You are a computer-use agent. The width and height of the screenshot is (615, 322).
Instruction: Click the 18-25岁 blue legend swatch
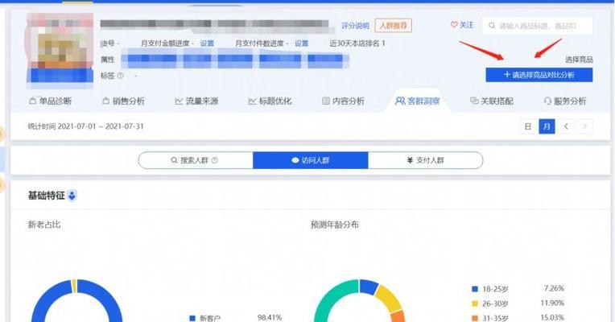tap(475, 289)
